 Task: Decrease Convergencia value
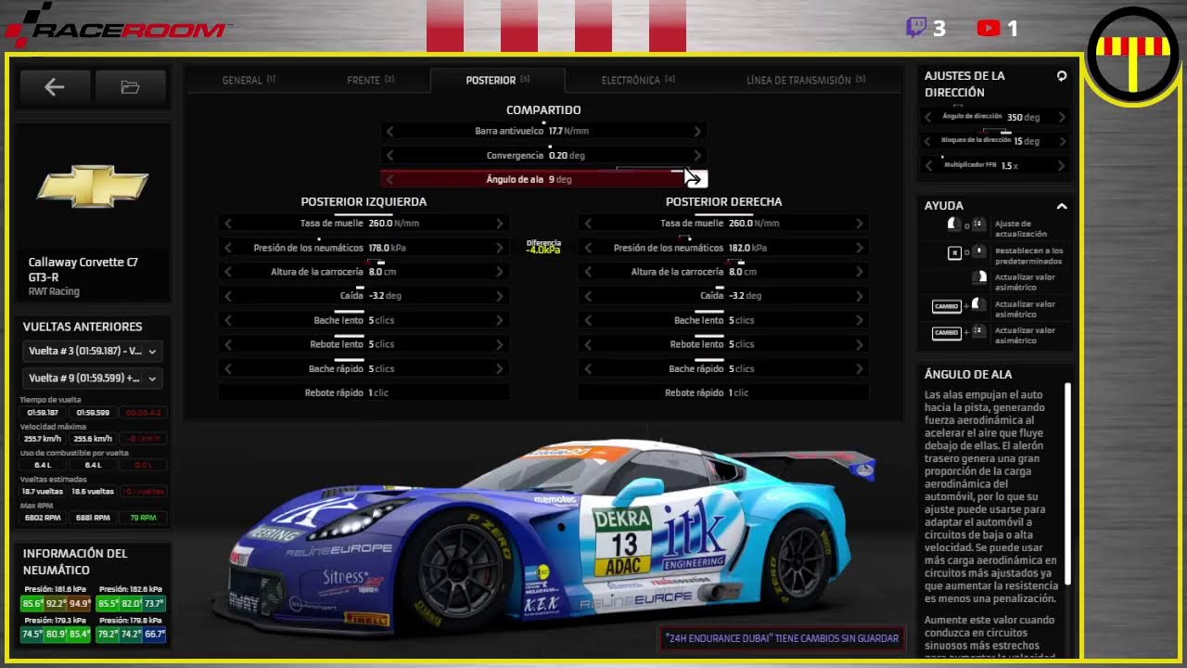coord(390,156)
